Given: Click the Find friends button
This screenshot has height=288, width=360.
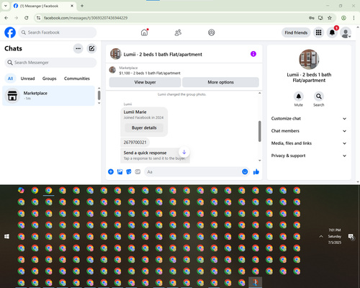Looking at the screenshot, I should (296, 32).
